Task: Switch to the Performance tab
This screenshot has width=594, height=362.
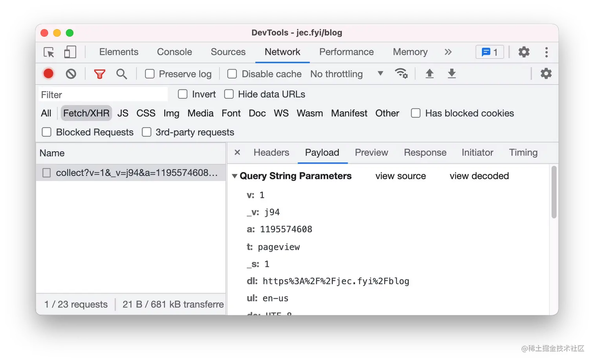Action: [346, 52]
